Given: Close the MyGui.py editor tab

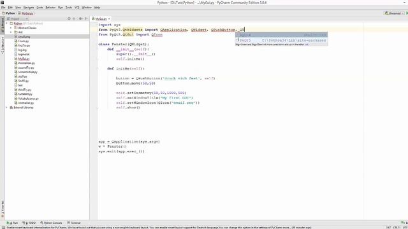Looking at the screenshot, I should pyautogui.click(x=109, y=18).
